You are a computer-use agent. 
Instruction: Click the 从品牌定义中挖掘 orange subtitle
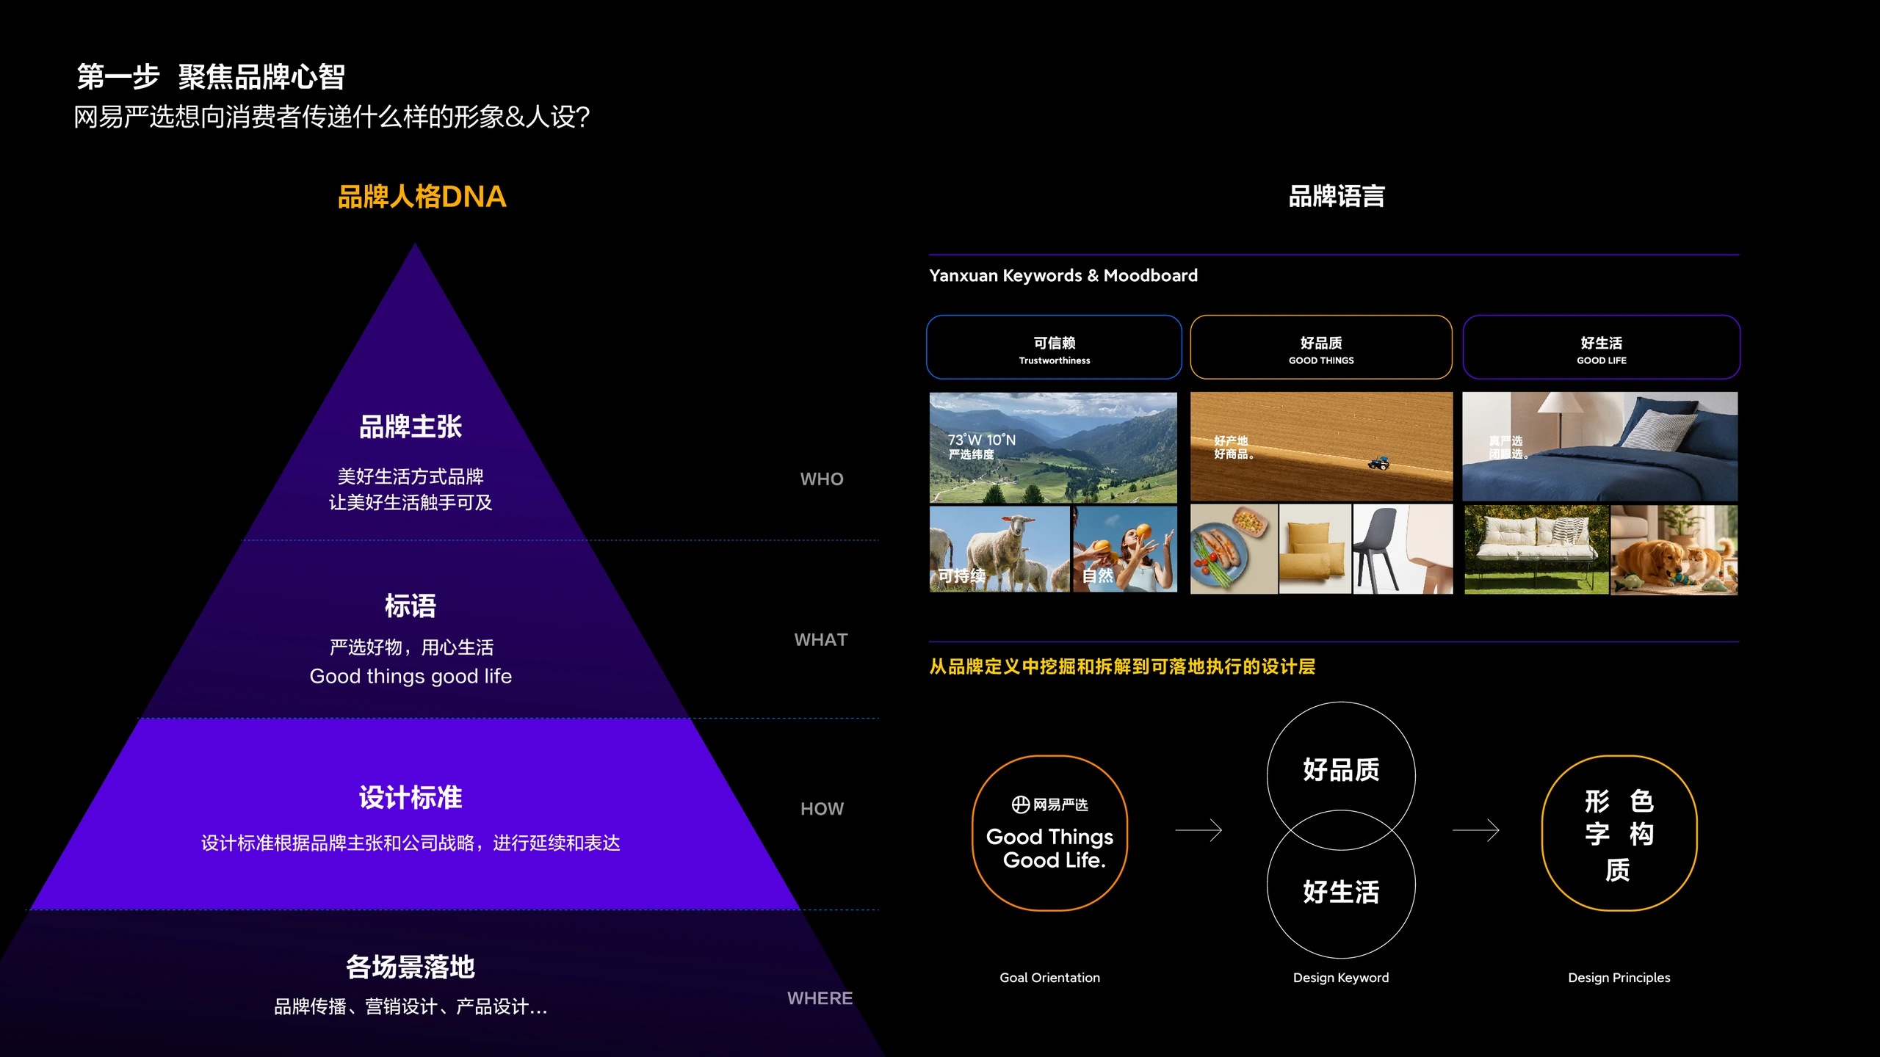(x=1122, y=666)
